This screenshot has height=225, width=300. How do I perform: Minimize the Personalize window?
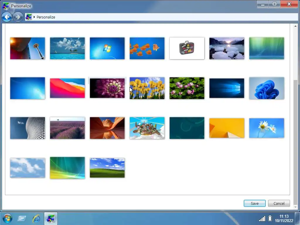point(263,4)
